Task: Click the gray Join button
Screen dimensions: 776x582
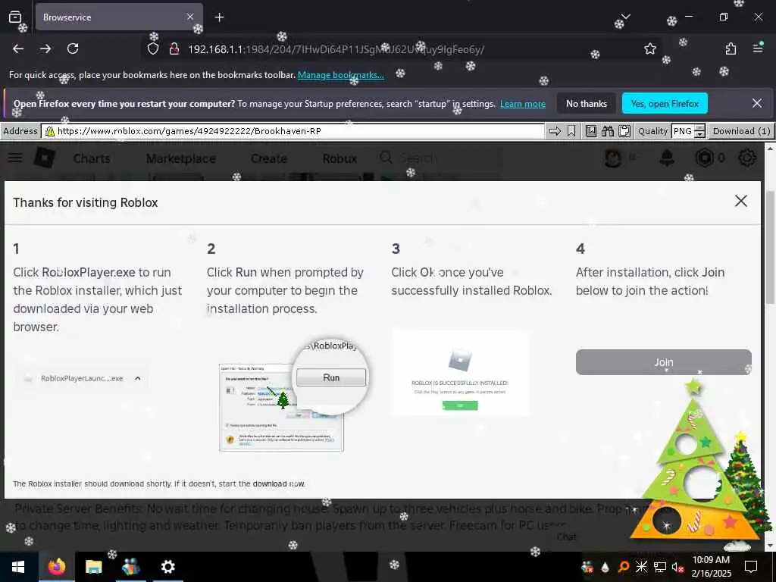Action: [x=664, y=362]
